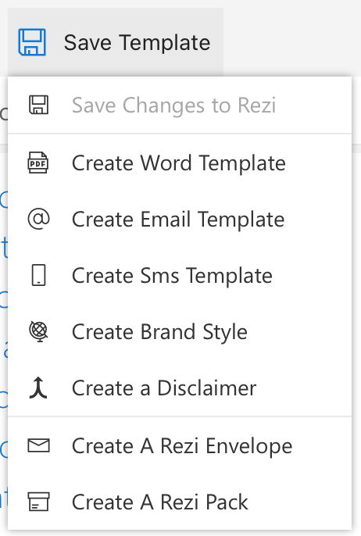Screen dimensions: 361x536
Task: Click the PDF document icon
Action: [38, 163]
